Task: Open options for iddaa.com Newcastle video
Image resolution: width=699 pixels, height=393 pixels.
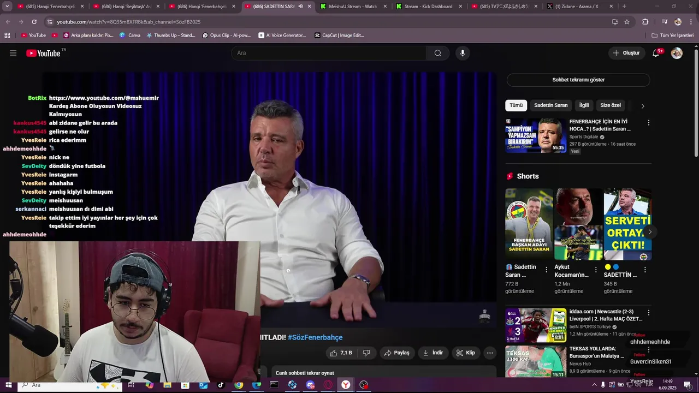Action: (x=649, y=313)
